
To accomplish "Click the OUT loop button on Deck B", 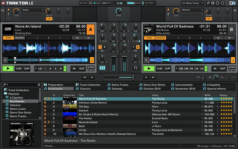I will pos(223,69).
